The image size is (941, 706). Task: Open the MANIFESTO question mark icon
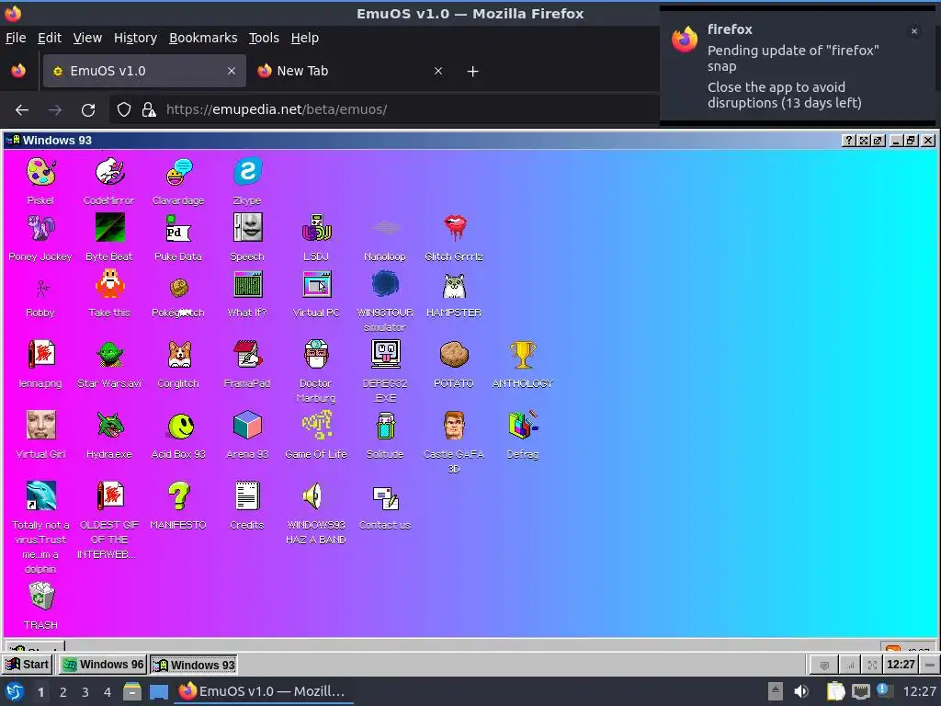[178, 497]
